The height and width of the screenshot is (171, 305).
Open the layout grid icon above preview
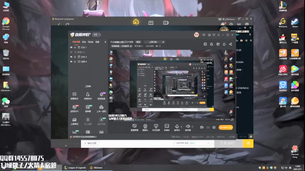(x=218, y=44)
